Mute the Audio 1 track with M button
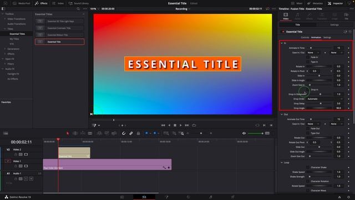 [x=31, y=179]
